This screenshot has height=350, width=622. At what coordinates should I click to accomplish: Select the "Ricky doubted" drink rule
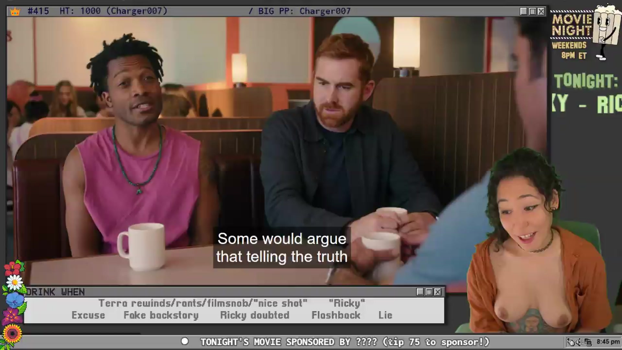(255, 315)
